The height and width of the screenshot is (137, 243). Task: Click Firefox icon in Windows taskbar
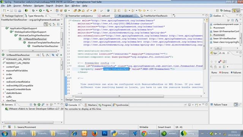tap(95, 134)
